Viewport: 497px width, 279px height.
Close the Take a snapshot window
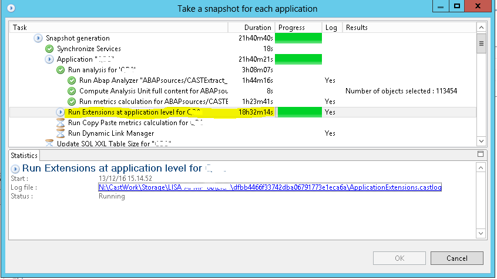[478, 6]
